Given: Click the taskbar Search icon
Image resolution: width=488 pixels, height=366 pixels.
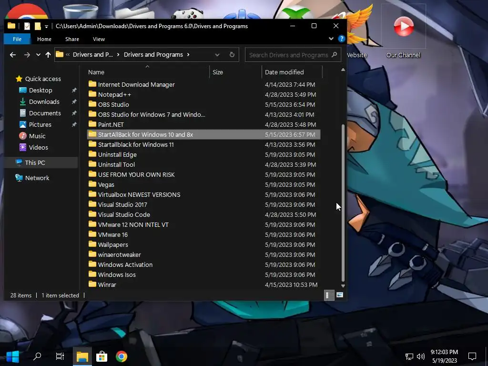Looking at the screenshot, I should 37,356.
